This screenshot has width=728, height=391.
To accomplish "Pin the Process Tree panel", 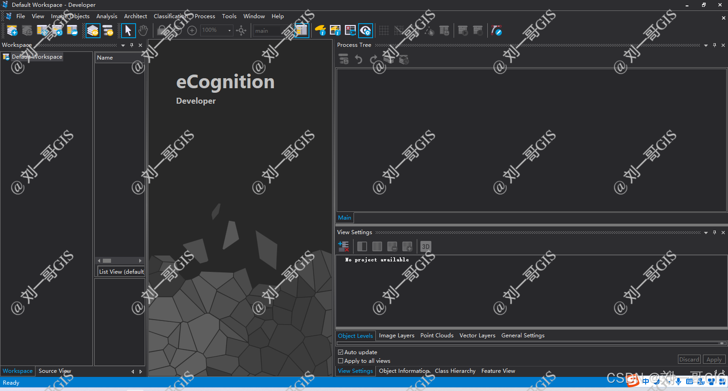I will click(714, 45).
